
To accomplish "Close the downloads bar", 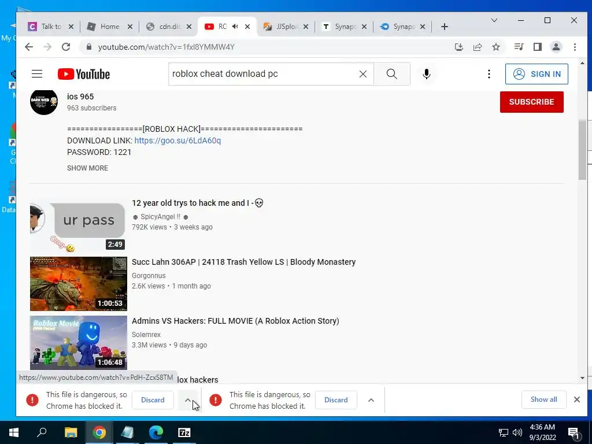I will (x=576, y=399).
